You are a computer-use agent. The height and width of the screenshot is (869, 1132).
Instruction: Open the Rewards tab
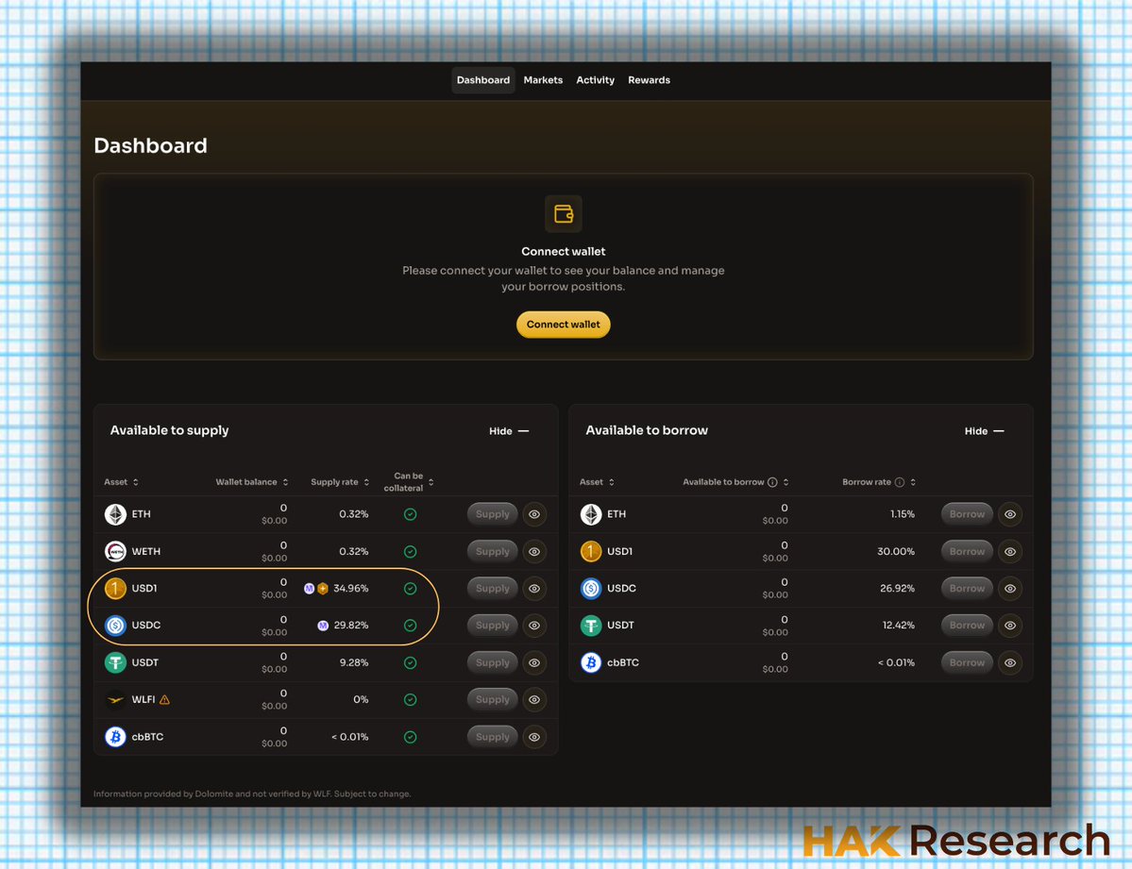pos(649,80)
